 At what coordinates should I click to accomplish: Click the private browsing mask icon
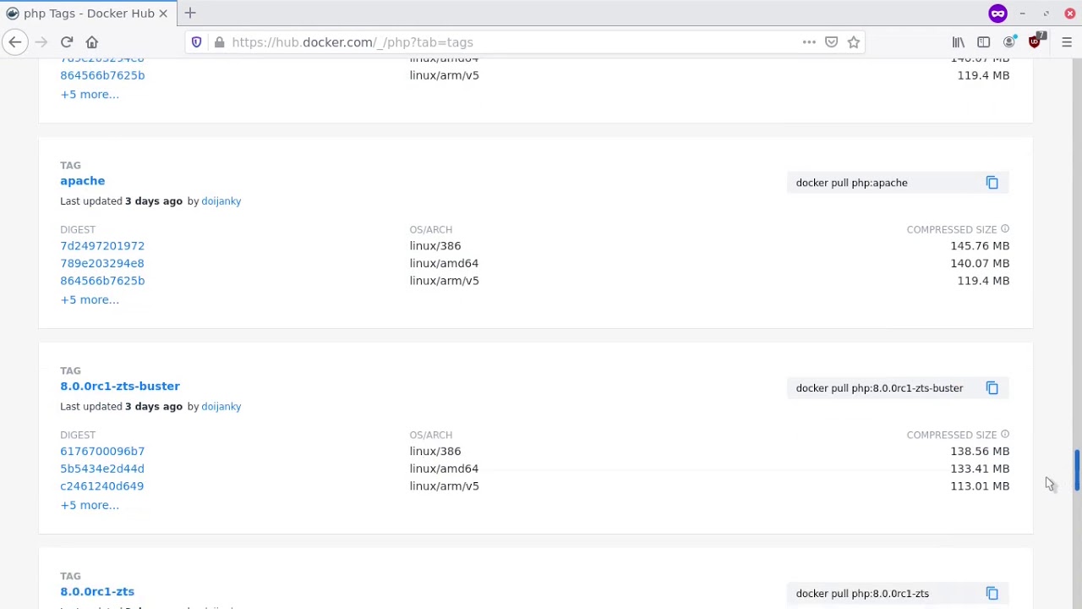pos(998,13)
